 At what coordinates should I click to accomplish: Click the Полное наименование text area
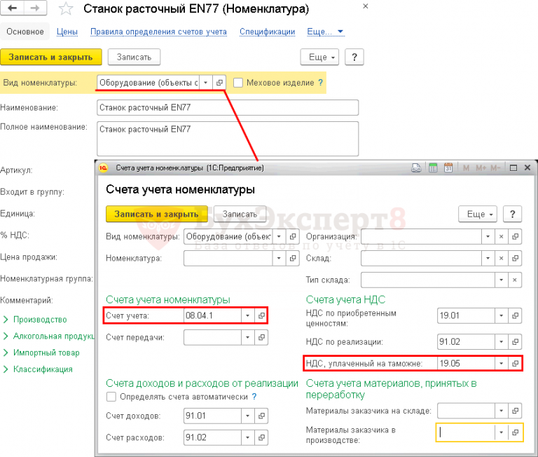[228, 139]
